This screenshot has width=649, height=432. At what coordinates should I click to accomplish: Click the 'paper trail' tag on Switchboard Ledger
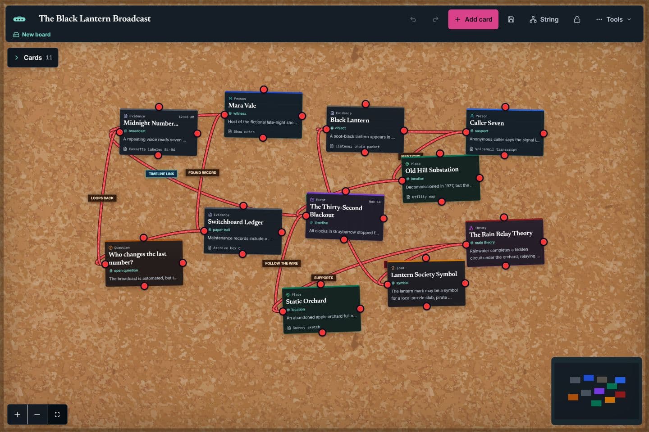[219, 230]
